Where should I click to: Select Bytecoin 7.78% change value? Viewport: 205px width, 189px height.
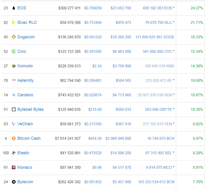click(198, 182)
